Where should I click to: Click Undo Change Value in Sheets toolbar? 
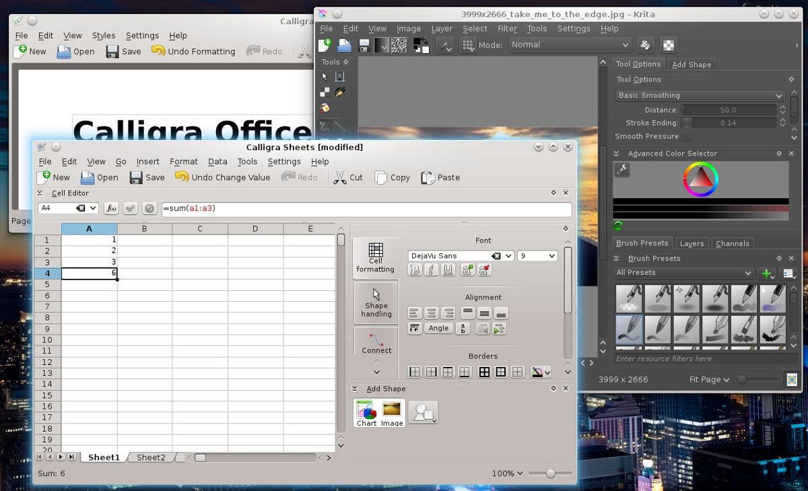coord(222,178)
